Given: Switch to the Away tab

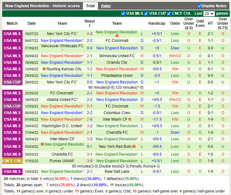Looking at the screenshot, I should (106, 6).
